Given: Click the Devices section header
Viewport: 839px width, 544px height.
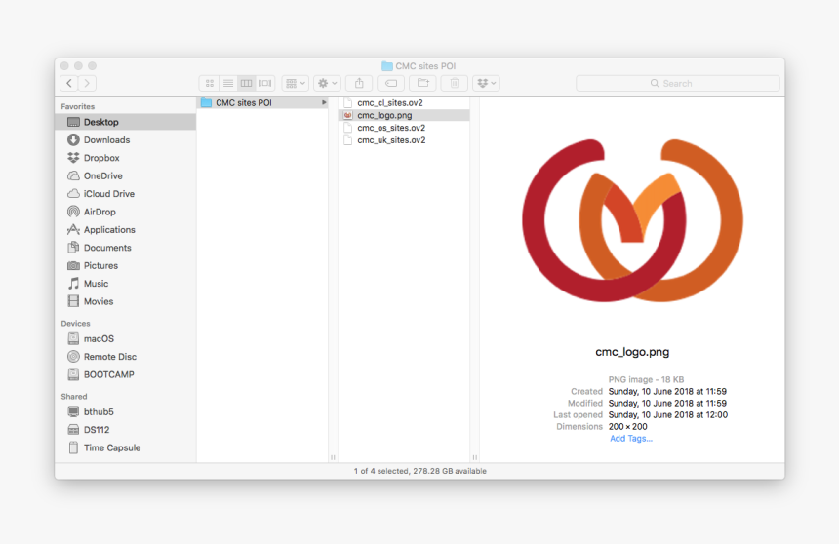Looking at the screenshot, I should click(75, 323).
